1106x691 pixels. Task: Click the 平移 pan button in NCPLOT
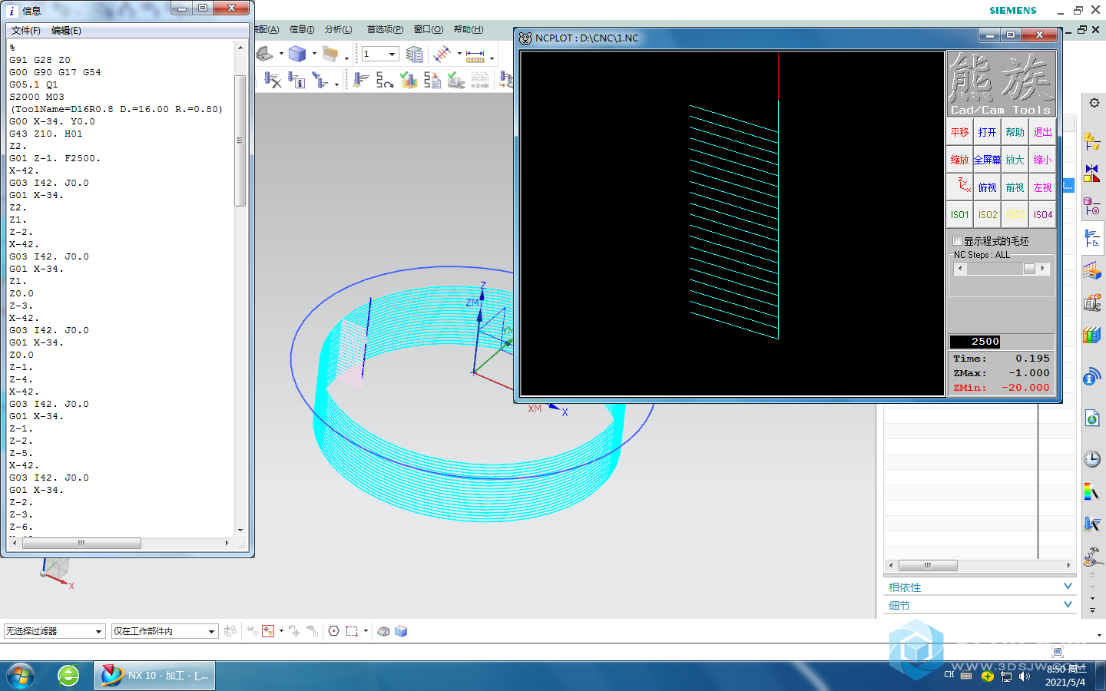coord(960,132)
